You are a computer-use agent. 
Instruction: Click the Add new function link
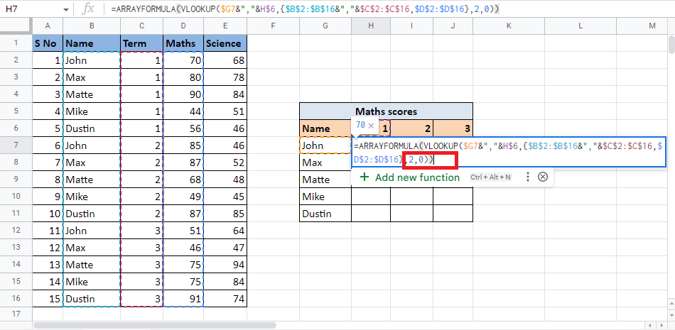[x=417, y=177]
